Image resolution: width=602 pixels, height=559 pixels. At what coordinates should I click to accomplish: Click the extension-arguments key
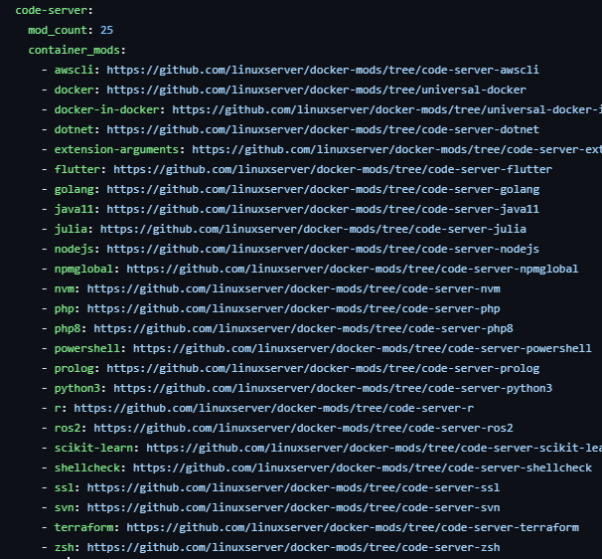pyautogui.click(x=116, y=149)
